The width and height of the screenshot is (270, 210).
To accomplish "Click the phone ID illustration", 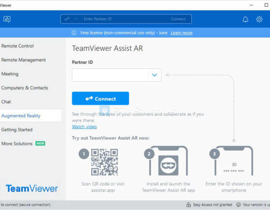I will click(x=234, y=161).
